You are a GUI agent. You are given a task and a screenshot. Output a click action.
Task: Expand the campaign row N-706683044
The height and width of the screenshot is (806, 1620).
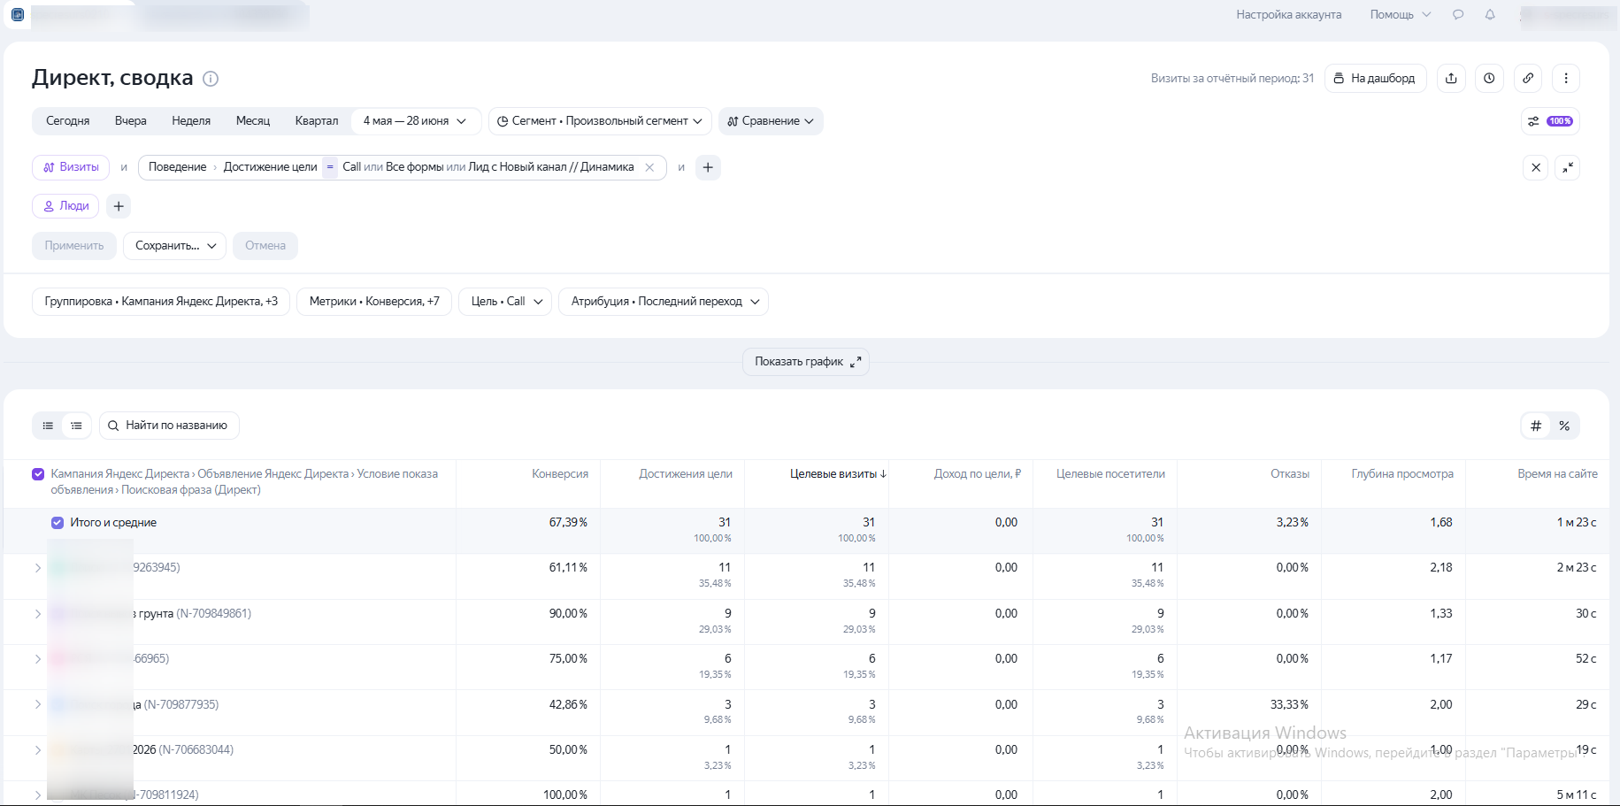(38, 750)
